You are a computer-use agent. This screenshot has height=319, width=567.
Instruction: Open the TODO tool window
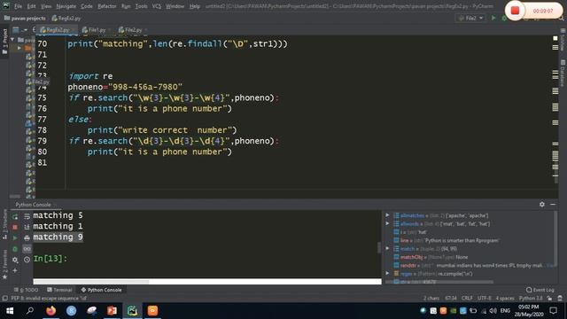coord(26,290)
